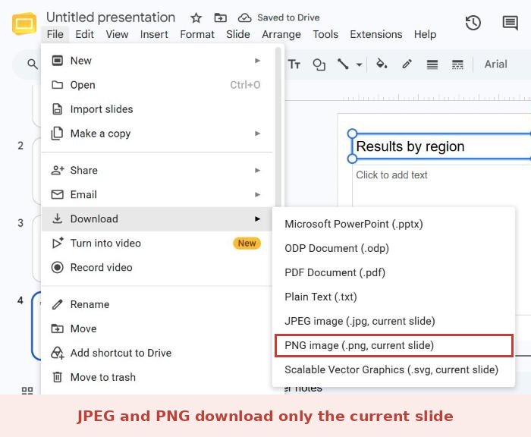Select the Shape tool

[x=319, y=64]
